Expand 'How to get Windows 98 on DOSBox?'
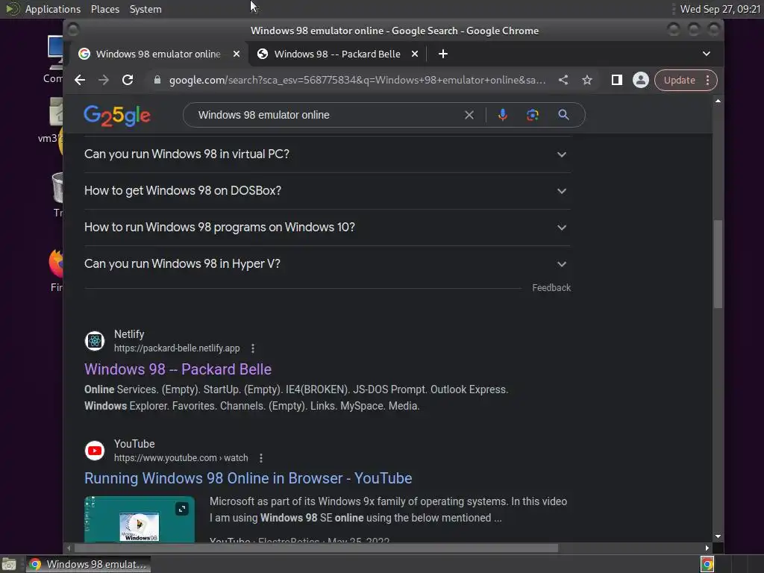 point(328,191)
